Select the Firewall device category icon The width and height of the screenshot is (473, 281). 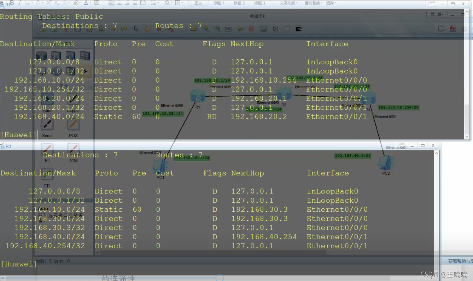tap(85, 55)
